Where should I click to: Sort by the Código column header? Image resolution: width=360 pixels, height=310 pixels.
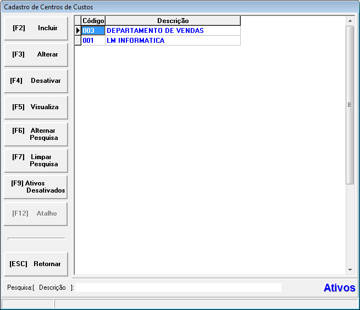pos(93,21)
